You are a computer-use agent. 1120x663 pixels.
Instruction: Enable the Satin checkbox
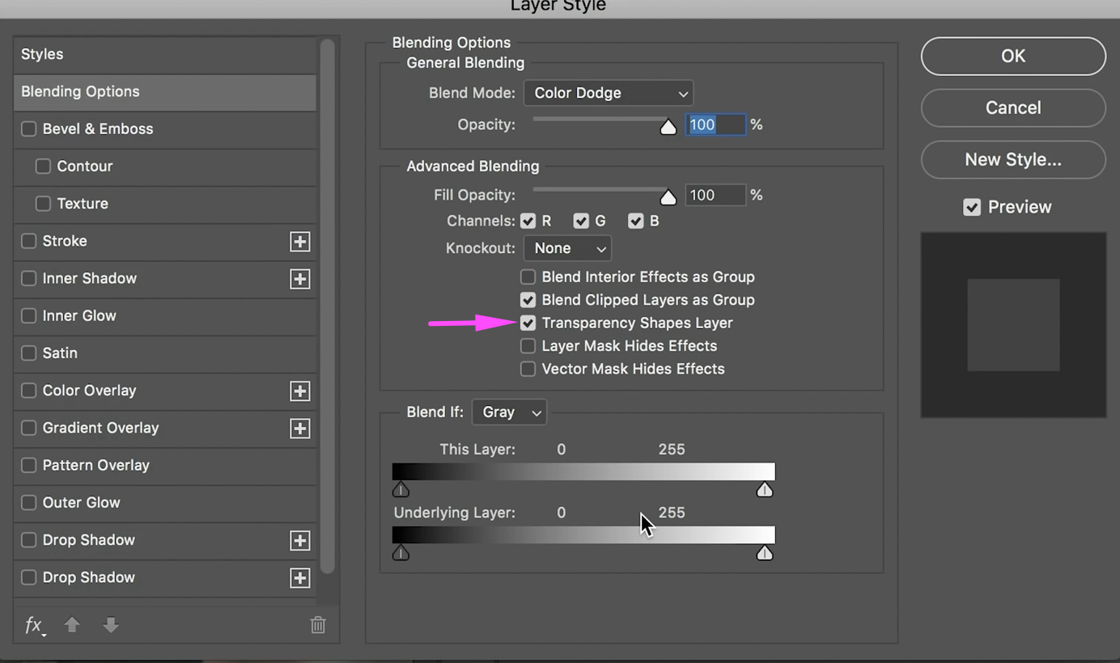[29, 353]
